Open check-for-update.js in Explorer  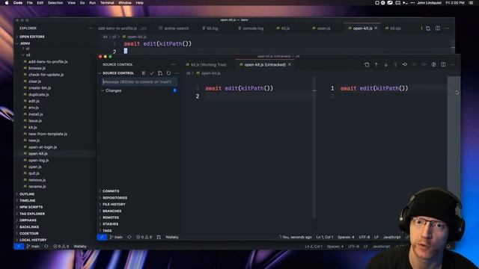coord(46,75)
